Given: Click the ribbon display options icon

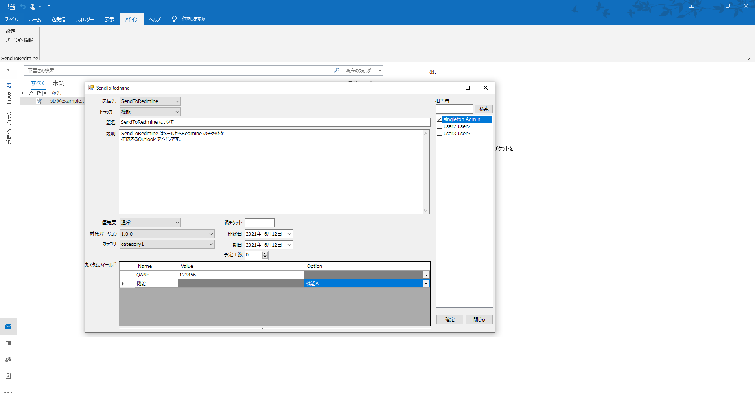Looking at the screenshot, I should (x=691, y=6).
